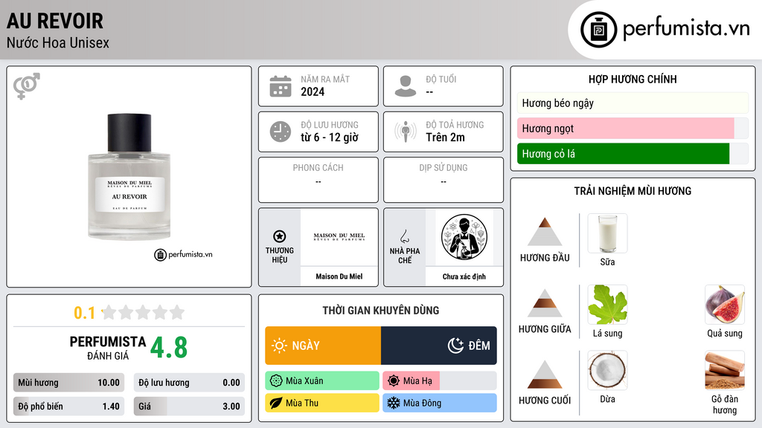The width and height of the screenshot is (762, 428).
Task: Click the Mùi hương 10.00 score bar
Action: point(69,383)
